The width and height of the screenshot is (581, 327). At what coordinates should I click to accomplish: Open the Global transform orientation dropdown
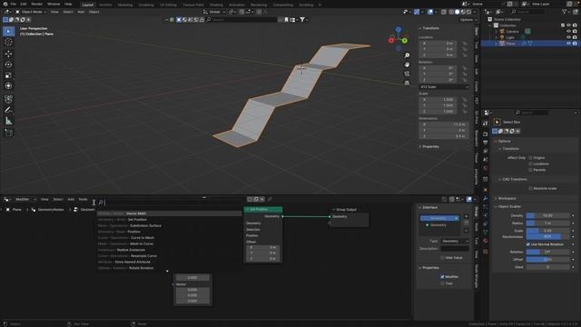(x=214, y=12)
